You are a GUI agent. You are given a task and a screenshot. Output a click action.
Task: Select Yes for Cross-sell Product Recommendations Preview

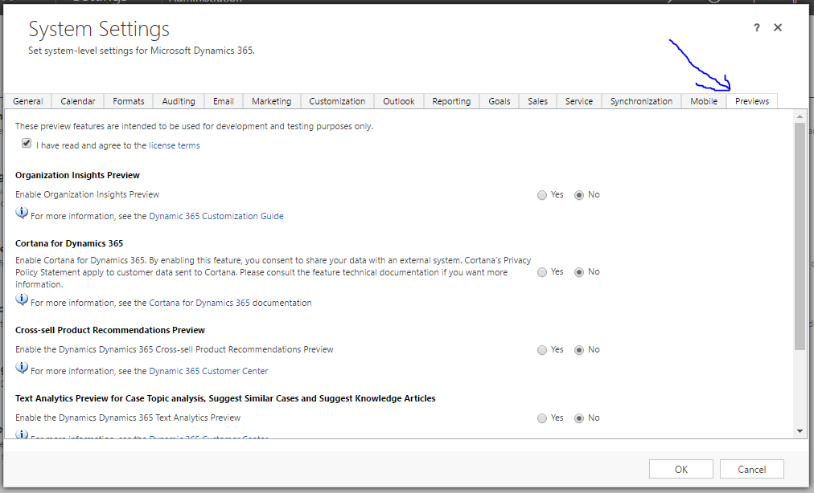542,350
